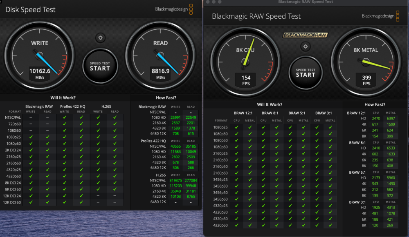409x237 pixels.
Task: Click the Blackmagic RAW Speed Test heading
Action: click(256, 16)
